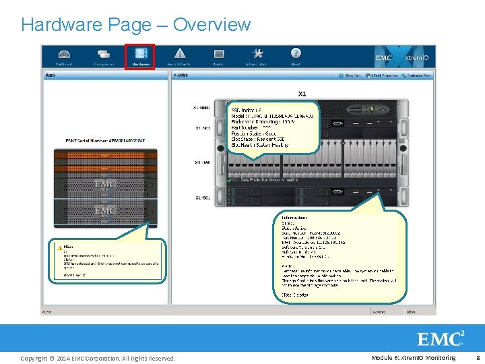Viewport: 485px width, 364px height.
Task: Click the EMC XtremIO logo
Action: pos(401,57)
